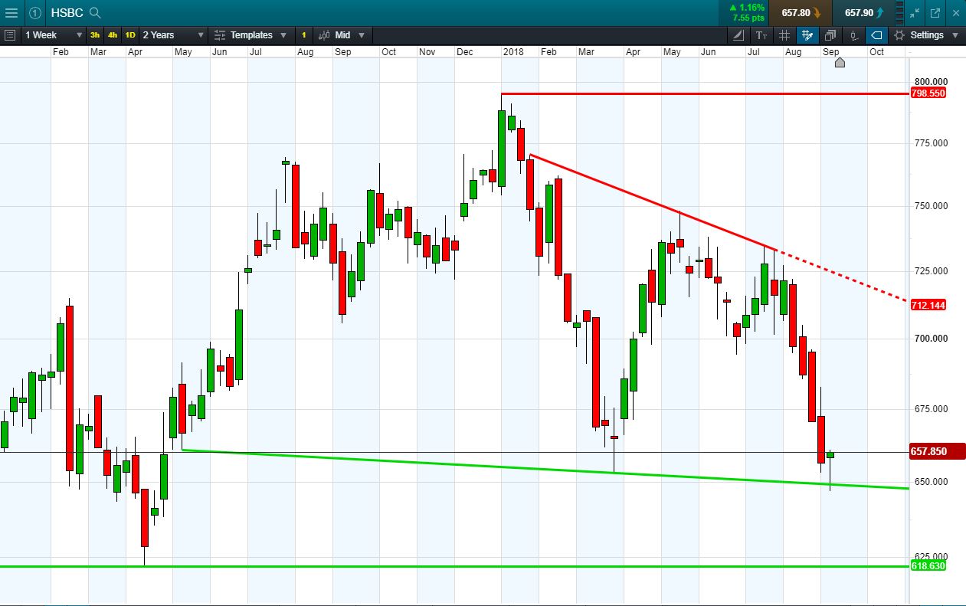Pop out the chart into new window

935,13
